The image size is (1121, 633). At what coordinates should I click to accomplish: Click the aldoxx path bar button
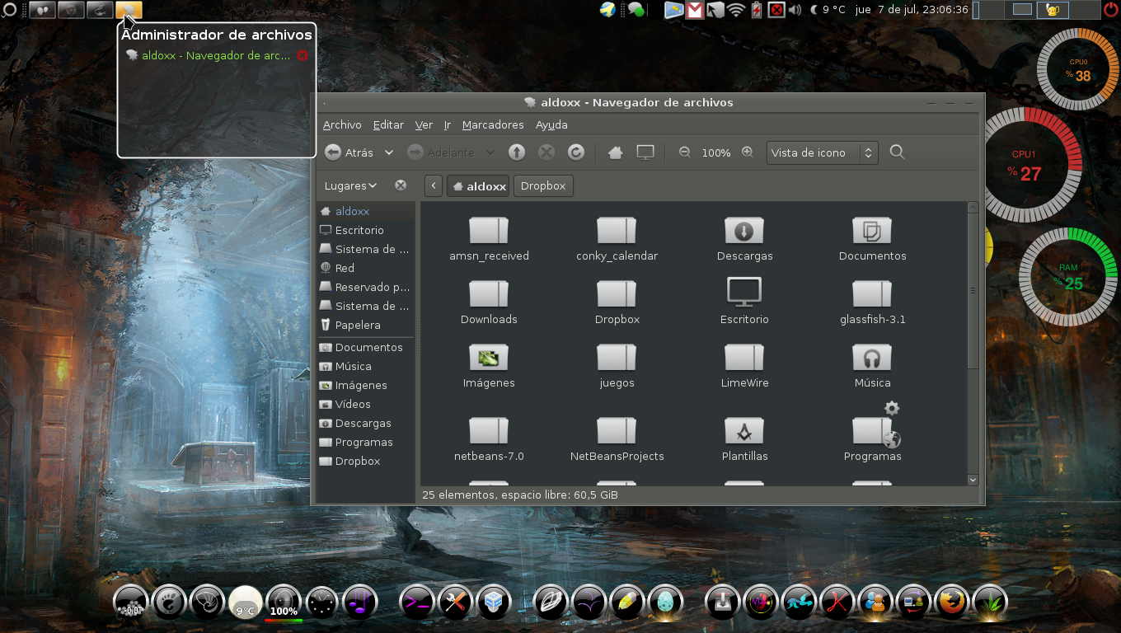pos(479,186)
